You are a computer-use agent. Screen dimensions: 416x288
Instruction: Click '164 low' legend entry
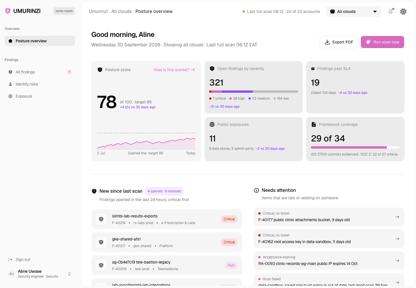tap(281, 98)
